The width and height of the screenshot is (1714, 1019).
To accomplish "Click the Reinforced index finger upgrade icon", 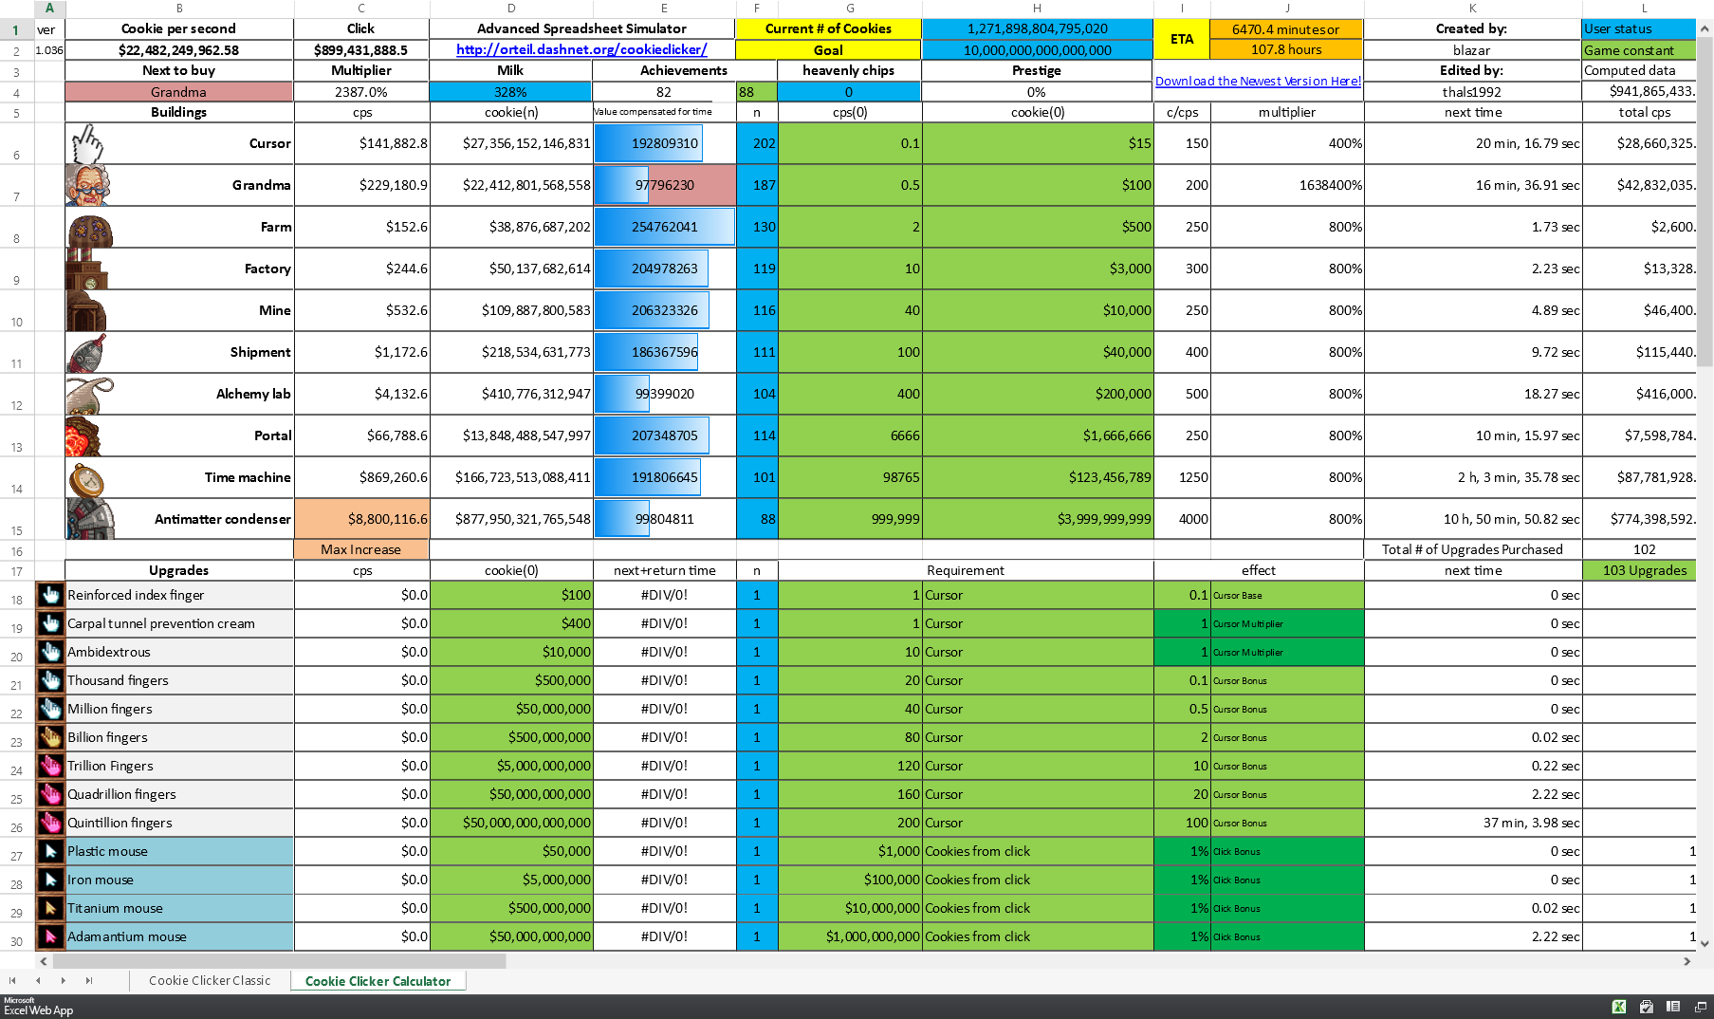I will (x=50, y=595).
